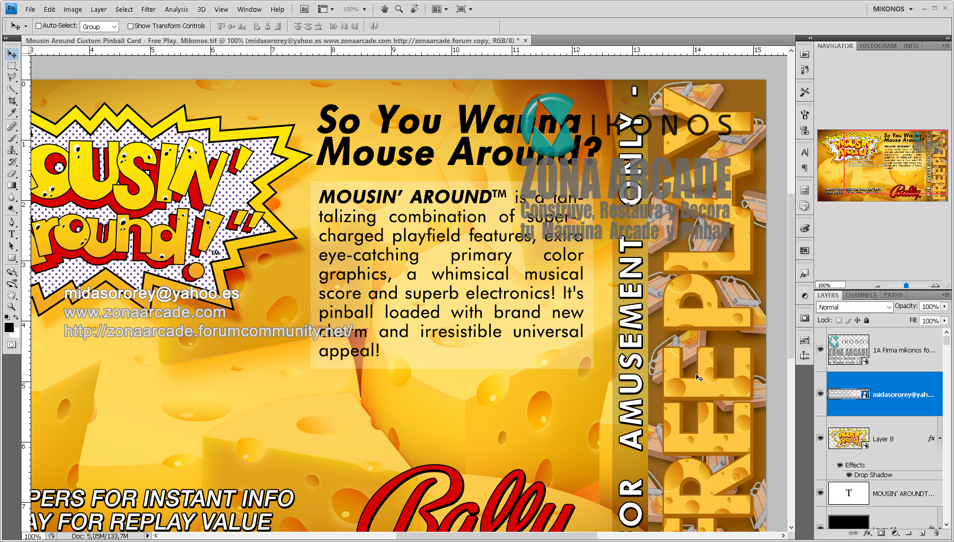Open the Window menu
The image size is (954, 542).
pos(249,9)
